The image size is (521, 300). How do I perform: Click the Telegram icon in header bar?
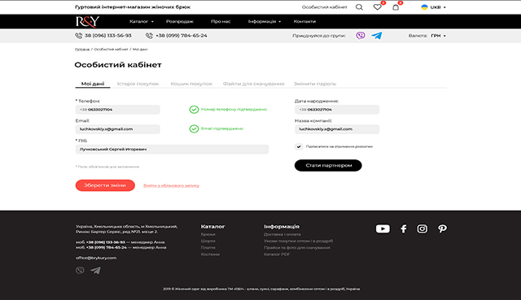pyautogui.click(x=376, y=36)
